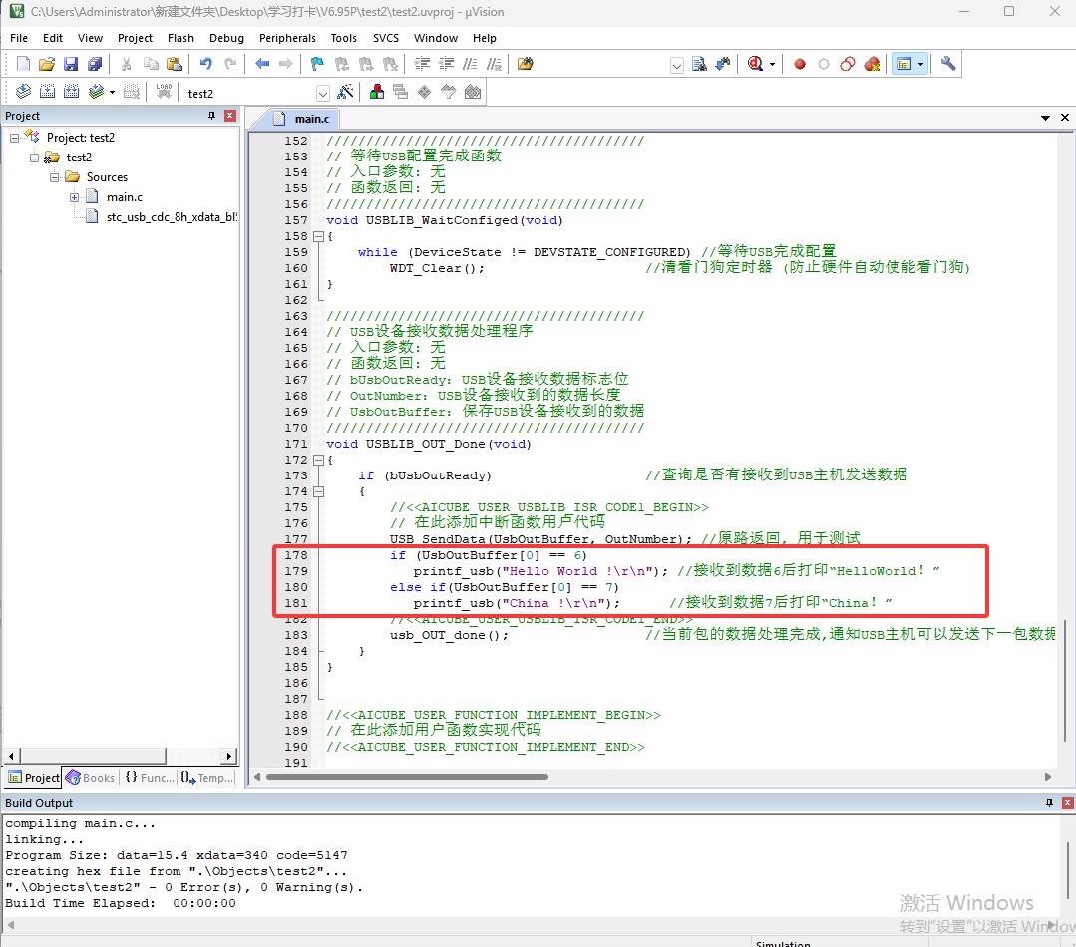Insert a breakpoint with the red dot icon
This screenshot has width=1076, height=947.
pyautogui.click(x=800, y=64)
